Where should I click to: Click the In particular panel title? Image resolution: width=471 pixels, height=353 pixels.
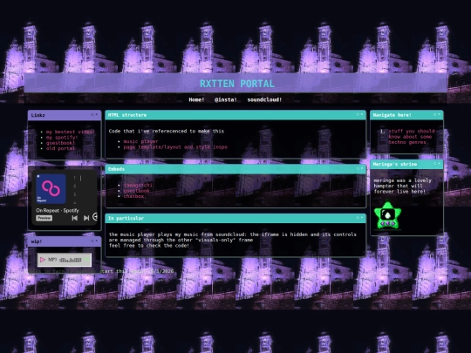[126, 219]
